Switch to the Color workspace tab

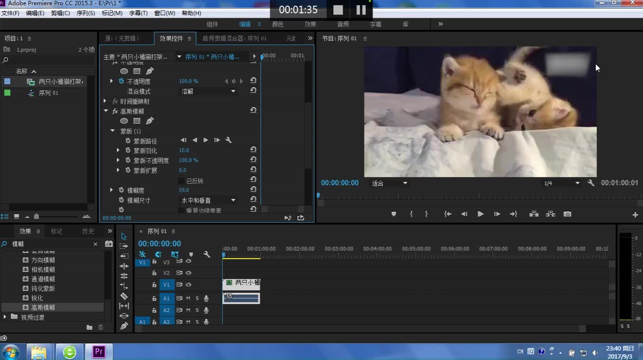pos(277,24)
